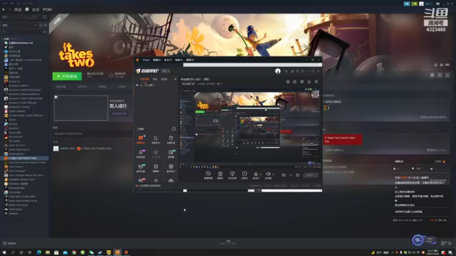Open the POKI profile tab in Steam
This screenshot has height=256, width=456.
[47, 10]
